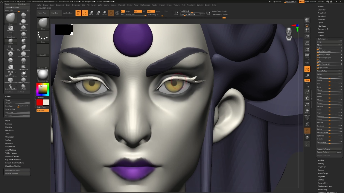Select the red secondary color swatch
Image resolution: width=344 pixels, height=193 pixels.
[x=40, y=102]
